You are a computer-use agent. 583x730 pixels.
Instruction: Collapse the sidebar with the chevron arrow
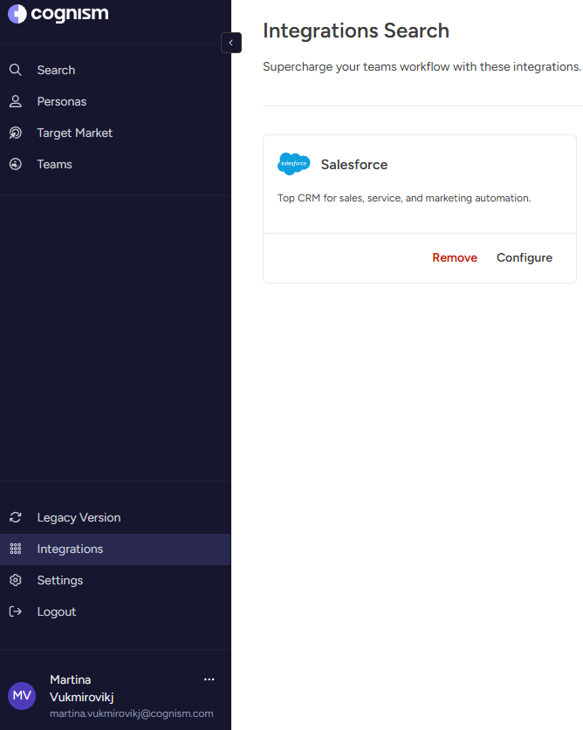point(230,43)
